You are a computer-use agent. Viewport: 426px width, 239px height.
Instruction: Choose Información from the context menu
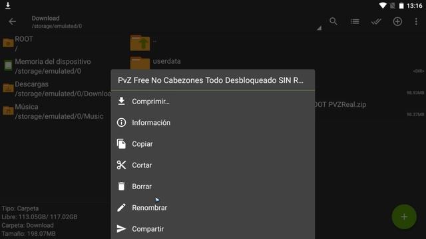pyautogui.click(x=213, y=122)
